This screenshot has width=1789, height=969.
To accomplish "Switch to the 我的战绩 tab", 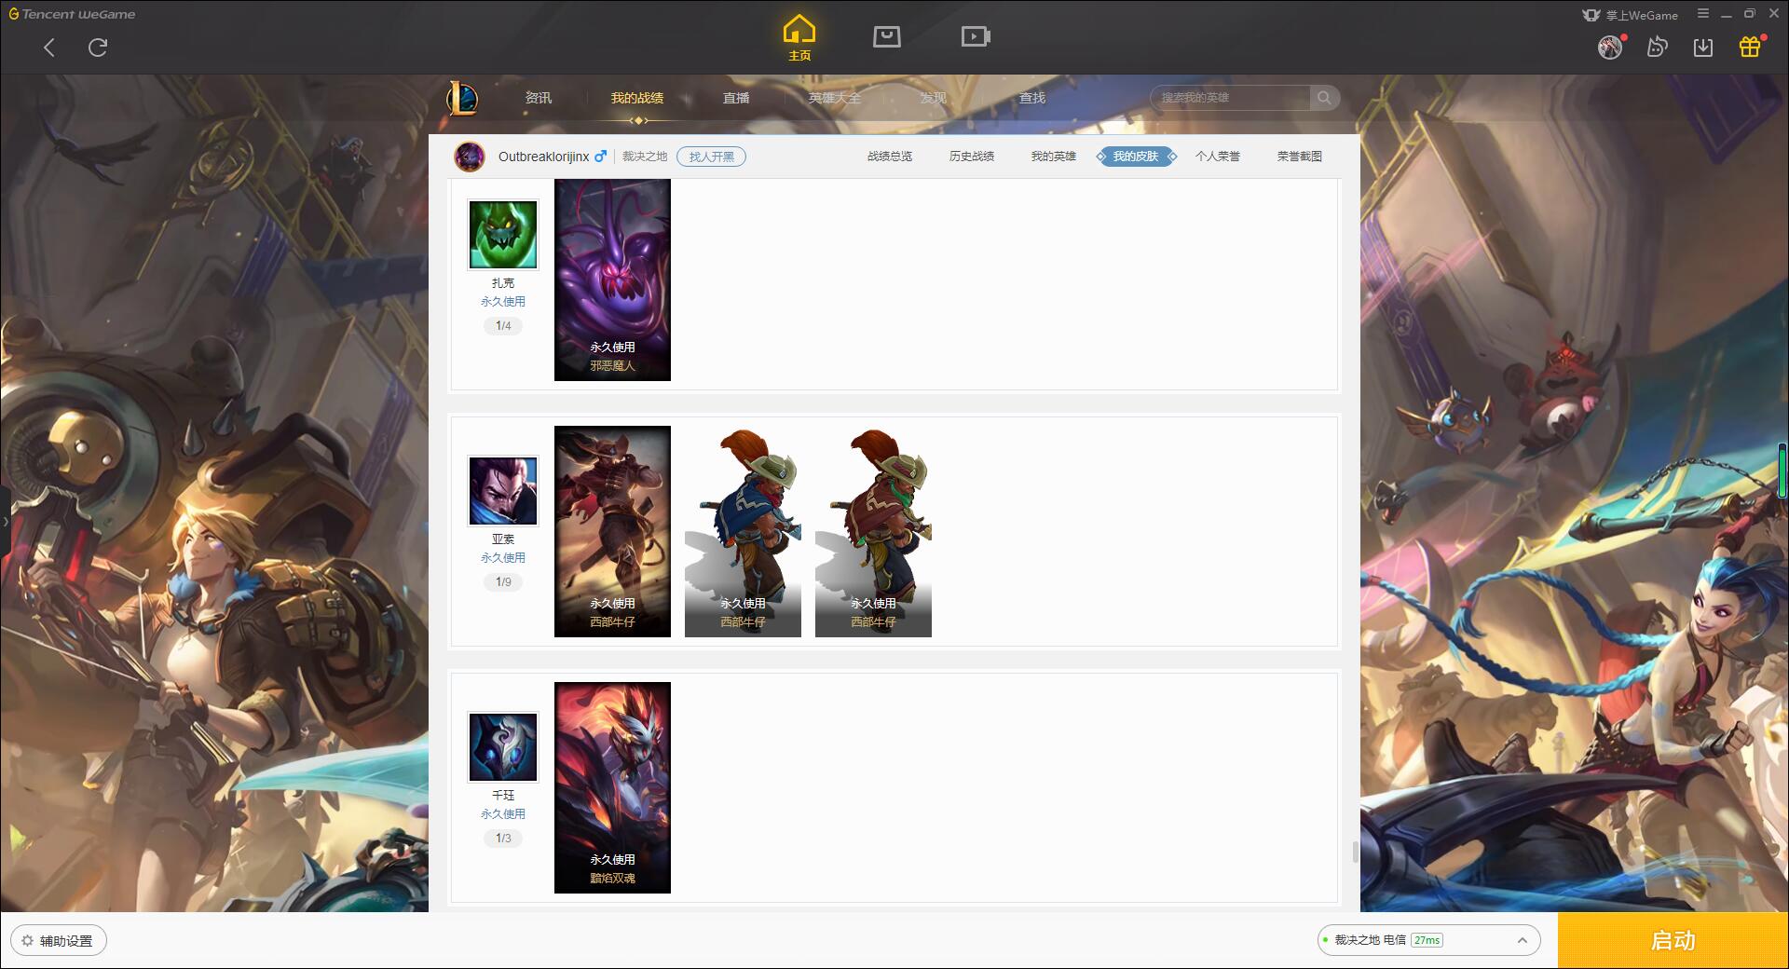I will (637, 98).
